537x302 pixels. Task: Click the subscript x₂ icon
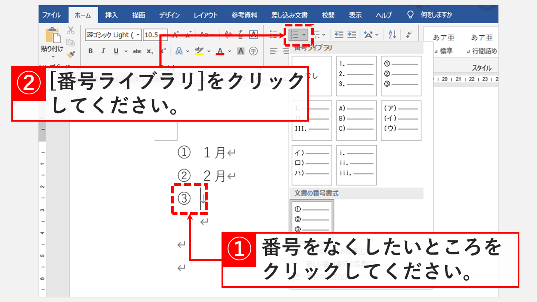point(150,51)
